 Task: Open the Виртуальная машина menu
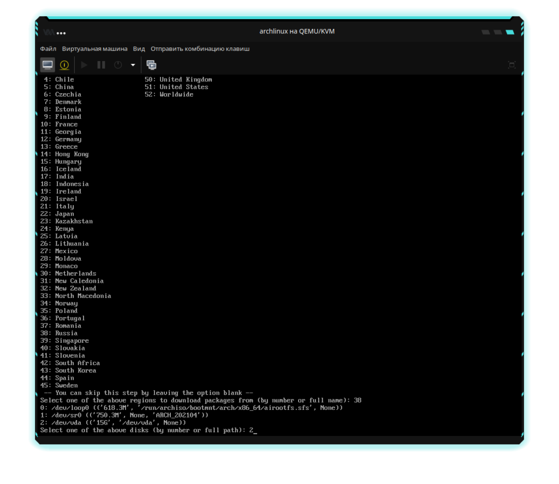pos(94,49)
